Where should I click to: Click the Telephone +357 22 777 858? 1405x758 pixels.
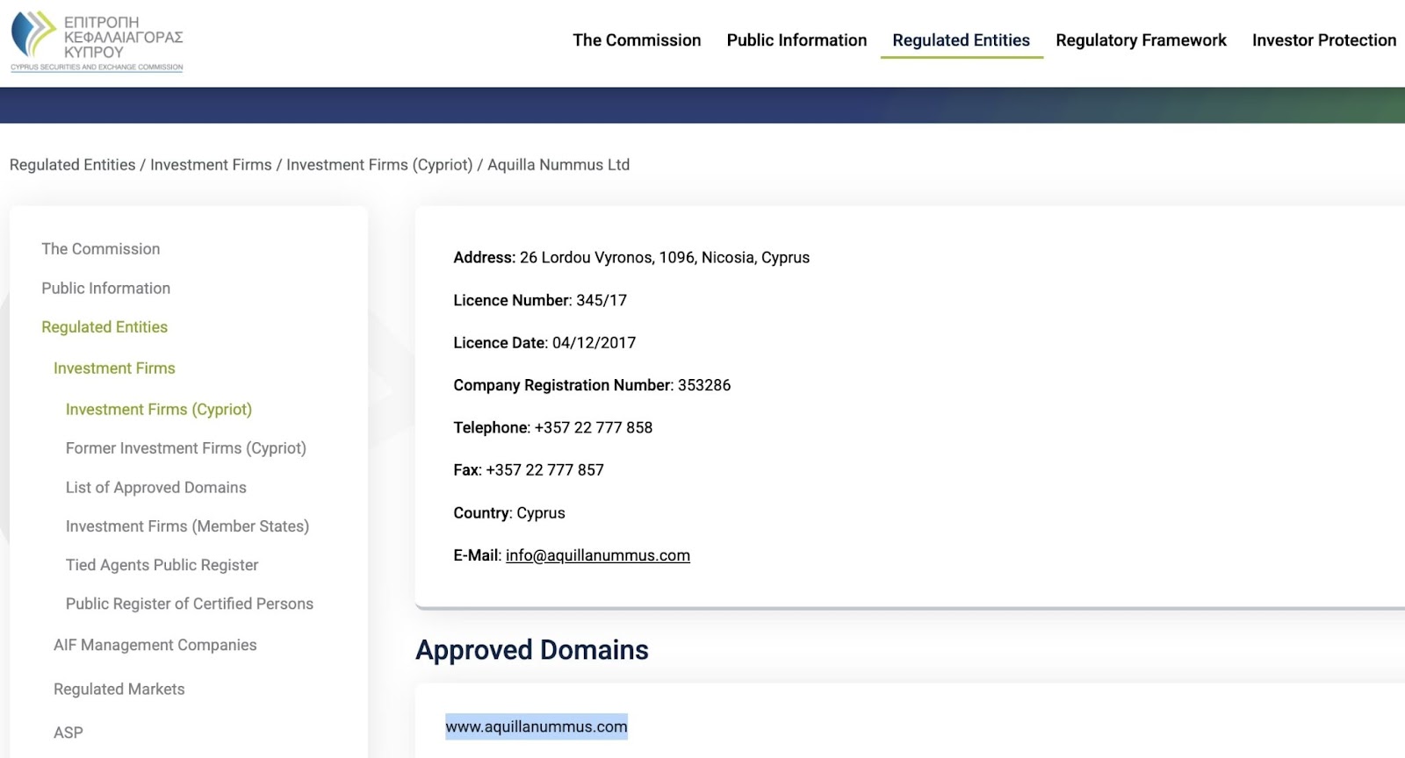coord(553,428)
